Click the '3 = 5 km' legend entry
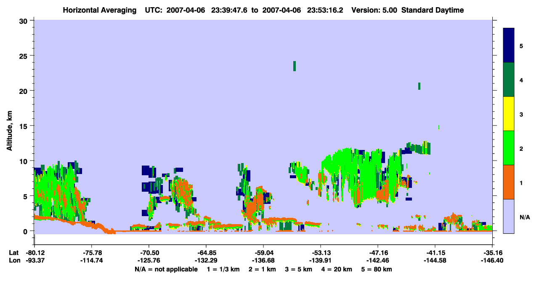 299,269
